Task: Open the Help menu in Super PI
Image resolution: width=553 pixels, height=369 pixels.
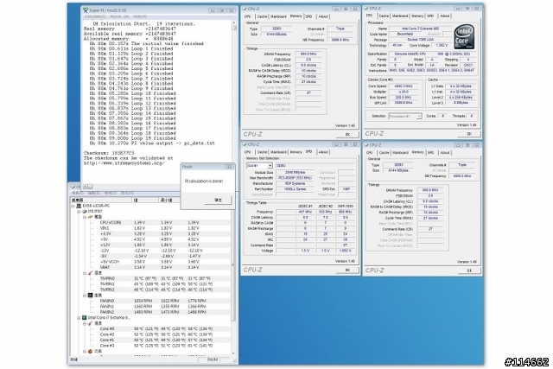Action: [x=140, y=16]
